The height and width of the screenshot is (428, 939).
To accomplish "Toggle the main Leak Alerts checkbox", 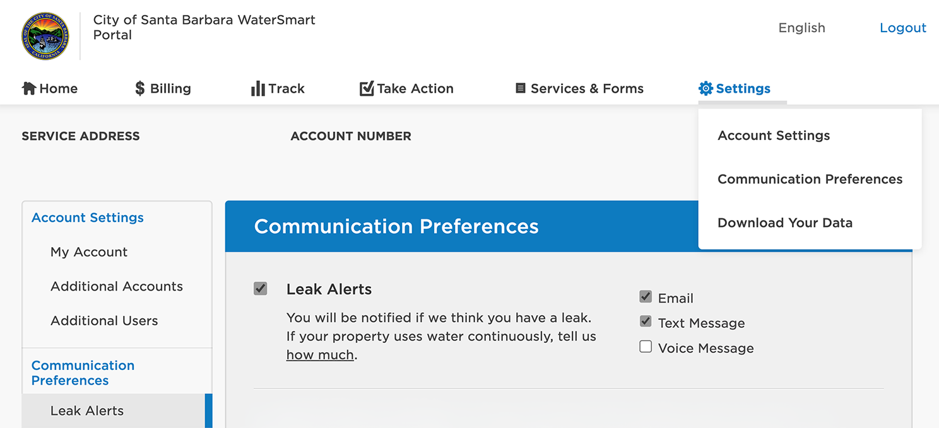I will pos(261,289).
